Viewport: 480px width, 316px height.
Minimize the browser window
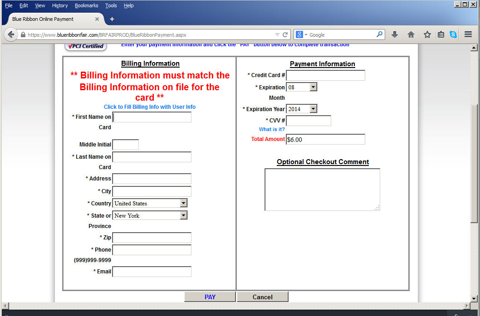457,4
